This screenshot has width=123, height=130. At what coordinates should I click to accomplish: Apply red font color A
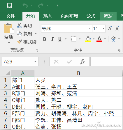pos(99,39)
